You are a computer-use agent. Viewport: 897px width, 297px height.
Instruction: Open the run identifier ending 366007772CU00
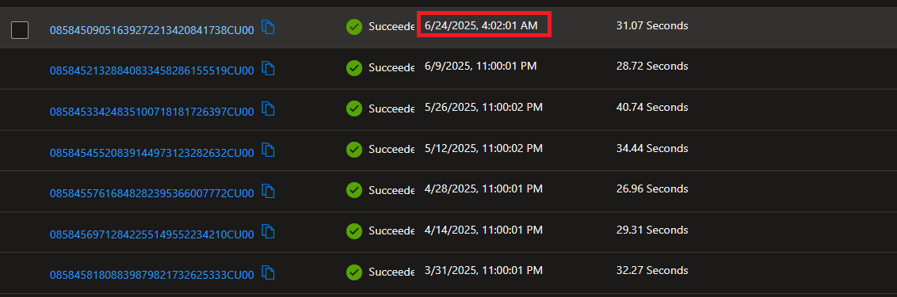click(x=151, y=193)
